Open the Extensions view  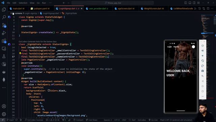pyautogui.click(x=4, y=41)
